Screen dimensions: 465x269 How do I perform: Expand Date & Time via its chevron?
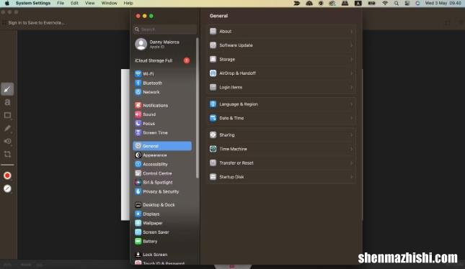[x=351, y=118]
